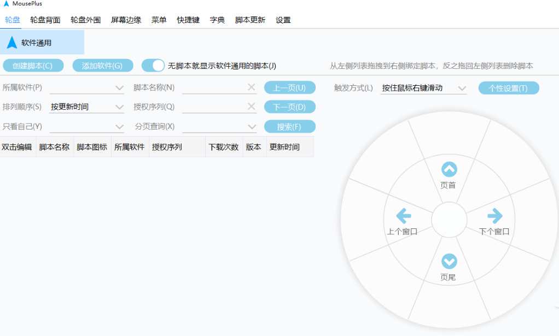
Task: Select the 下个窗口 right arrow icon
Action: (494, 215)
